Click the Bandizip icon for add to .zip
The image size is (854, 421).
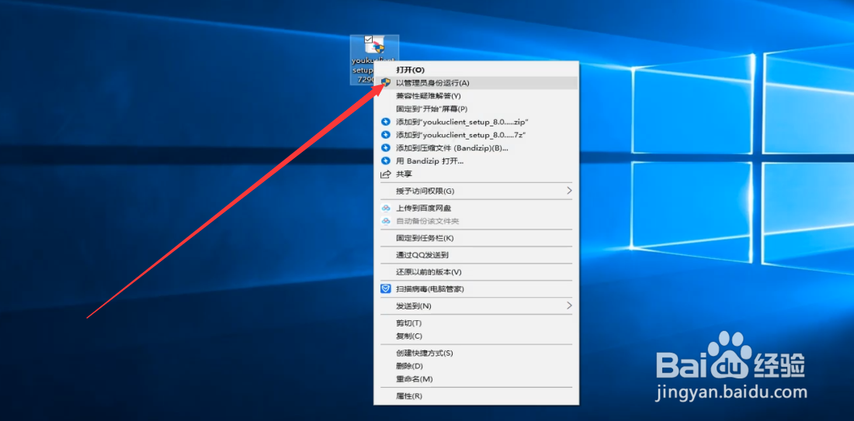386,122
